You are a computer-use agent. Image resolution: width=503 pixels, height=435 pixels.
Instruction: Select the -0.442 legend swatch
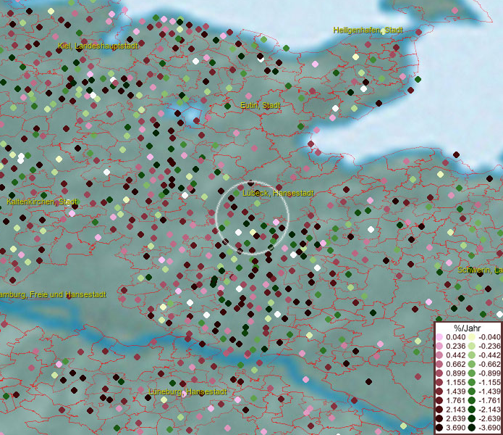click(472, 355)
